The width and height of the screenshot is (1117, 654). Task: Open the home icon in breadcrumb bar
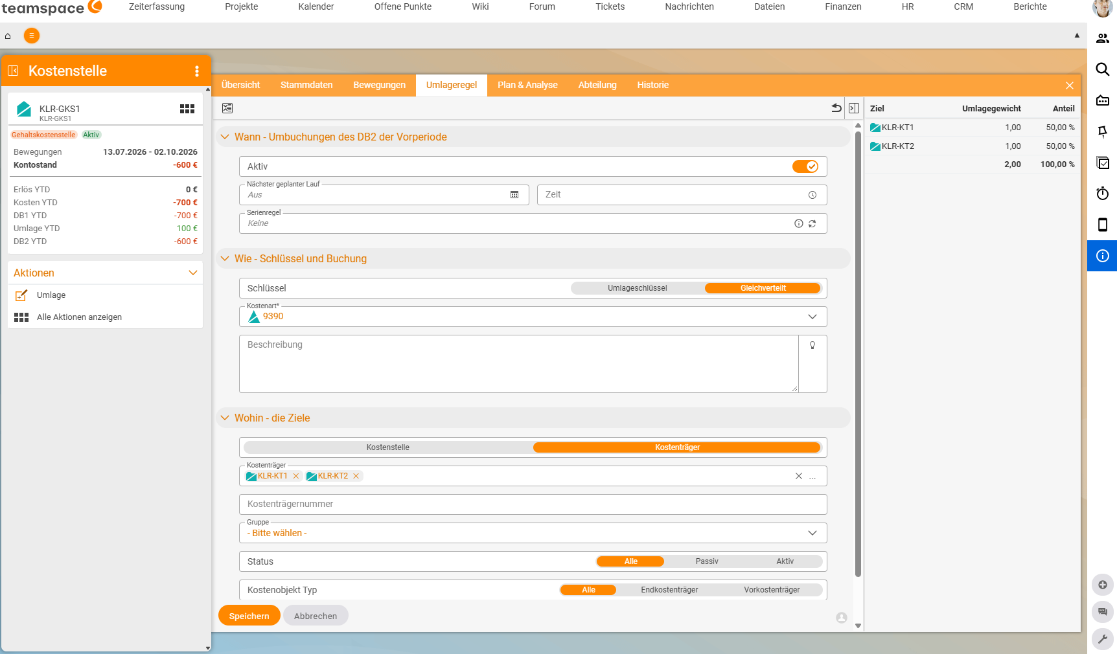click(x=8, y=36)
